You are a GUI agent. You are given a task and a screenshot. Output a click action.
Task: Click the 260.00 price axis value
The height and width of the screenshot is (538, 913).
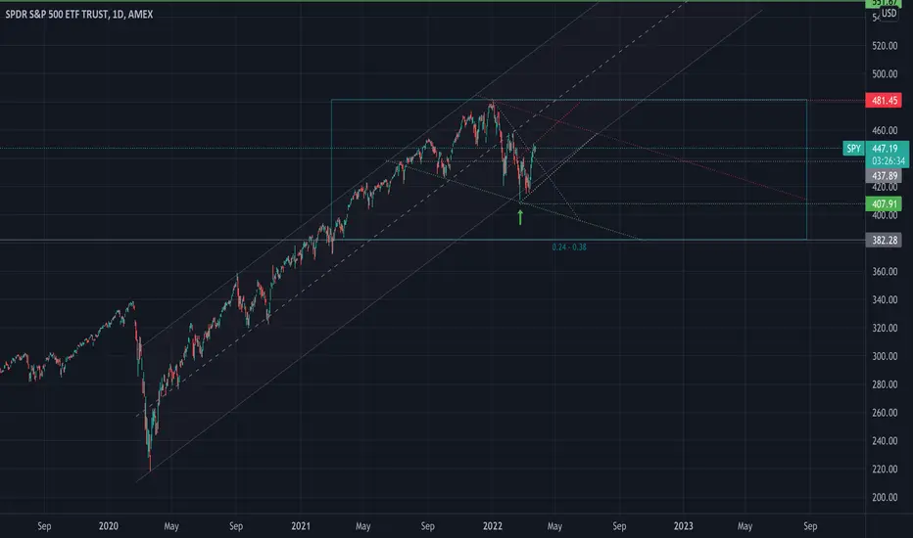click(x=885, y=413)
